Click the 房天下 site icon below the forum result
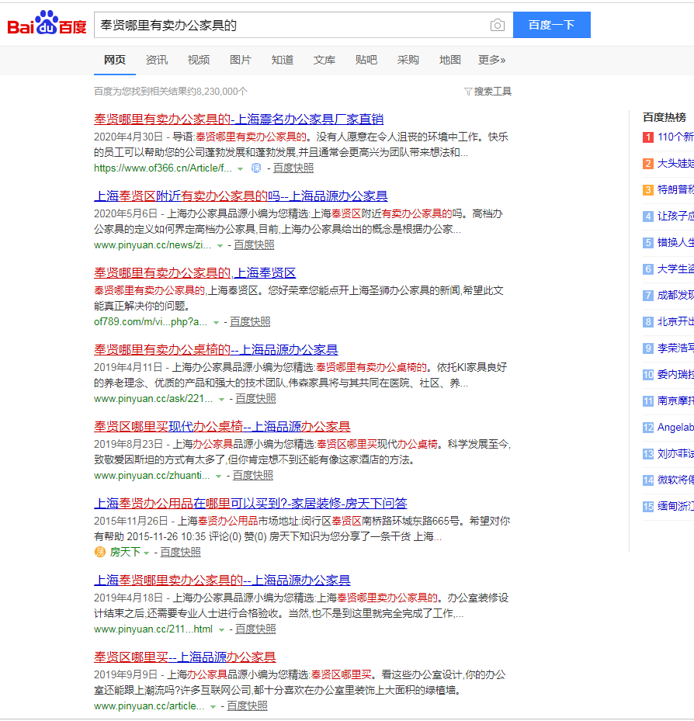Screen dimensions: 694x721 point(99,553)
